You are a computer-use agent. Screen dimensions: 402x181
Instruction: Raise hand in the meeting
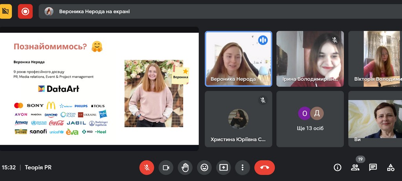click(x=185, y=167)
